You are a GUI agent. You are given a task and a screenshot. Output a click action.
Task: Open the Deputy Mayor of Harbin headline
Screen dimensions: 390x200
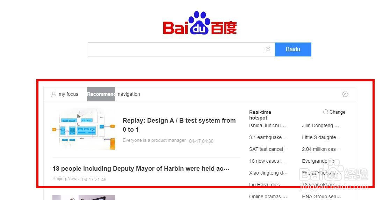[141, 169]
